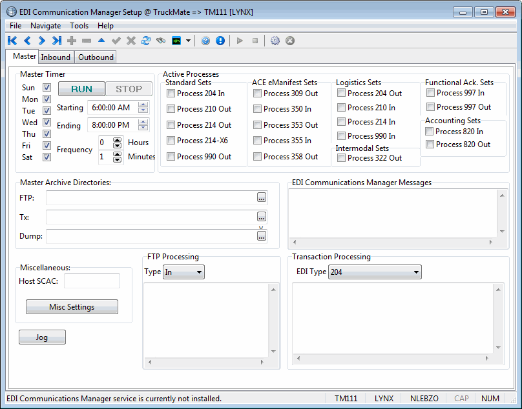The width and height of the screenshot is (522, 409).
Task: Click the gear settings toolbar icon
Action: [x=275, y=41]
